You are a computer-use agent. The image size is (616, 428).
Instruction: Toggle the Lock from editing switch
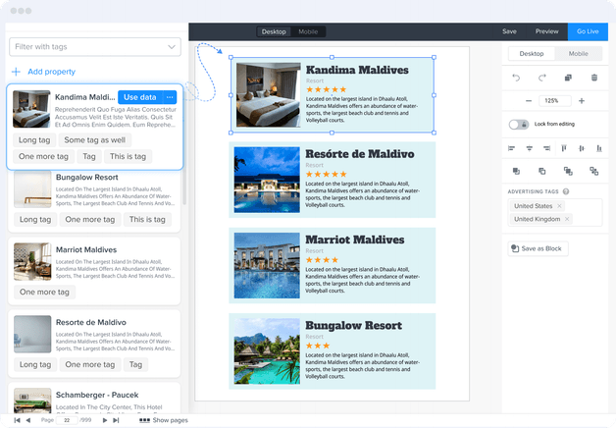coord(519,125)
